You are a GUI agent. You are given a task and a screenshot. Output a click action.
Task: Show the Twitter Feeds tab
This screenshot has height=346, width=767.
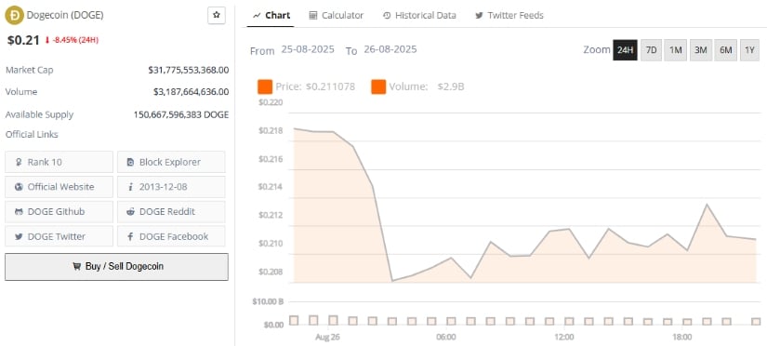click(509, 15)
